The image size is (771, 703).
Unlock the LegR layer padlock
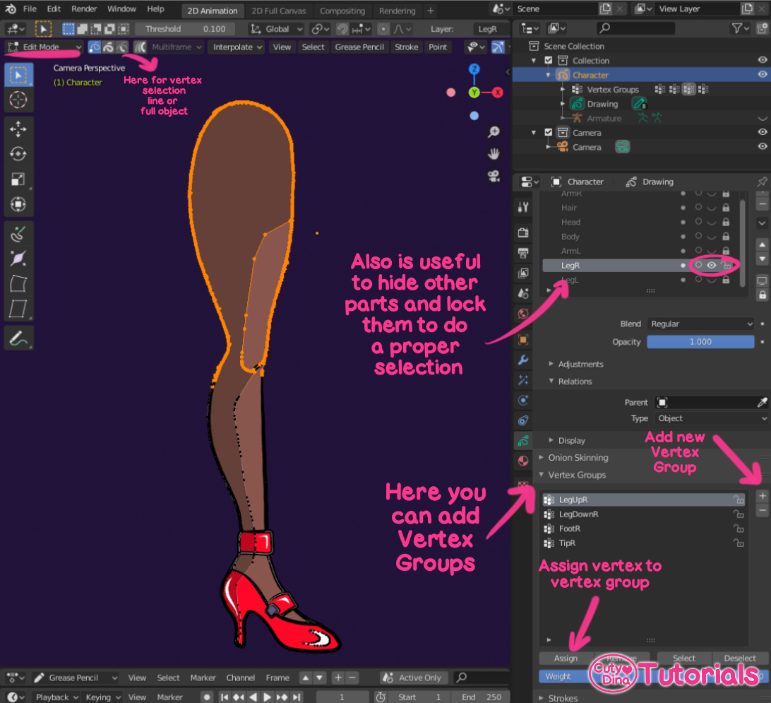[x=726, y=265]
